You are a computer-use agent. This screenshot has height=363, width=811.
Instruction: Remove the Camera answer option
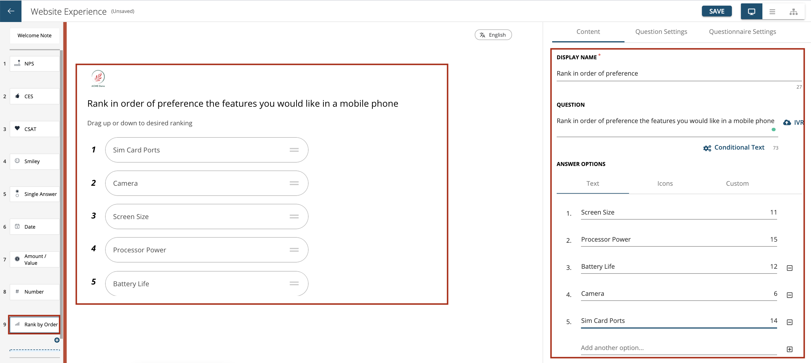click(789, 295)
